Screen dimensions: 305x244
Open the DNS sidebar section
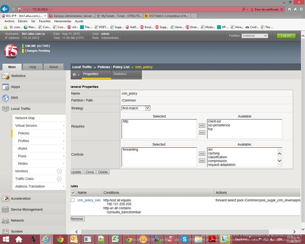pos(15,98)
